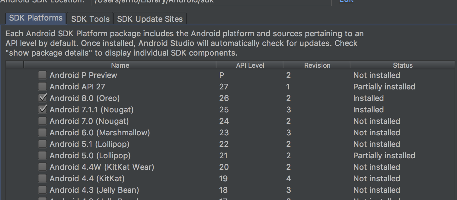Check the Android API 27 checkbox

[x=42, y=86]
